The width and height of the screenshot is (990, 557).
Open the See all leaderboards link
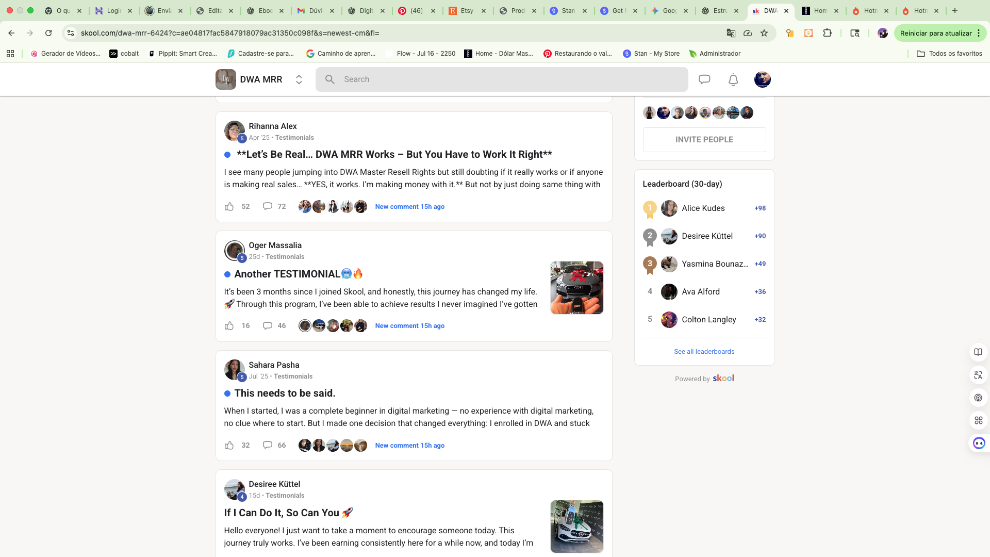point(704,352)
